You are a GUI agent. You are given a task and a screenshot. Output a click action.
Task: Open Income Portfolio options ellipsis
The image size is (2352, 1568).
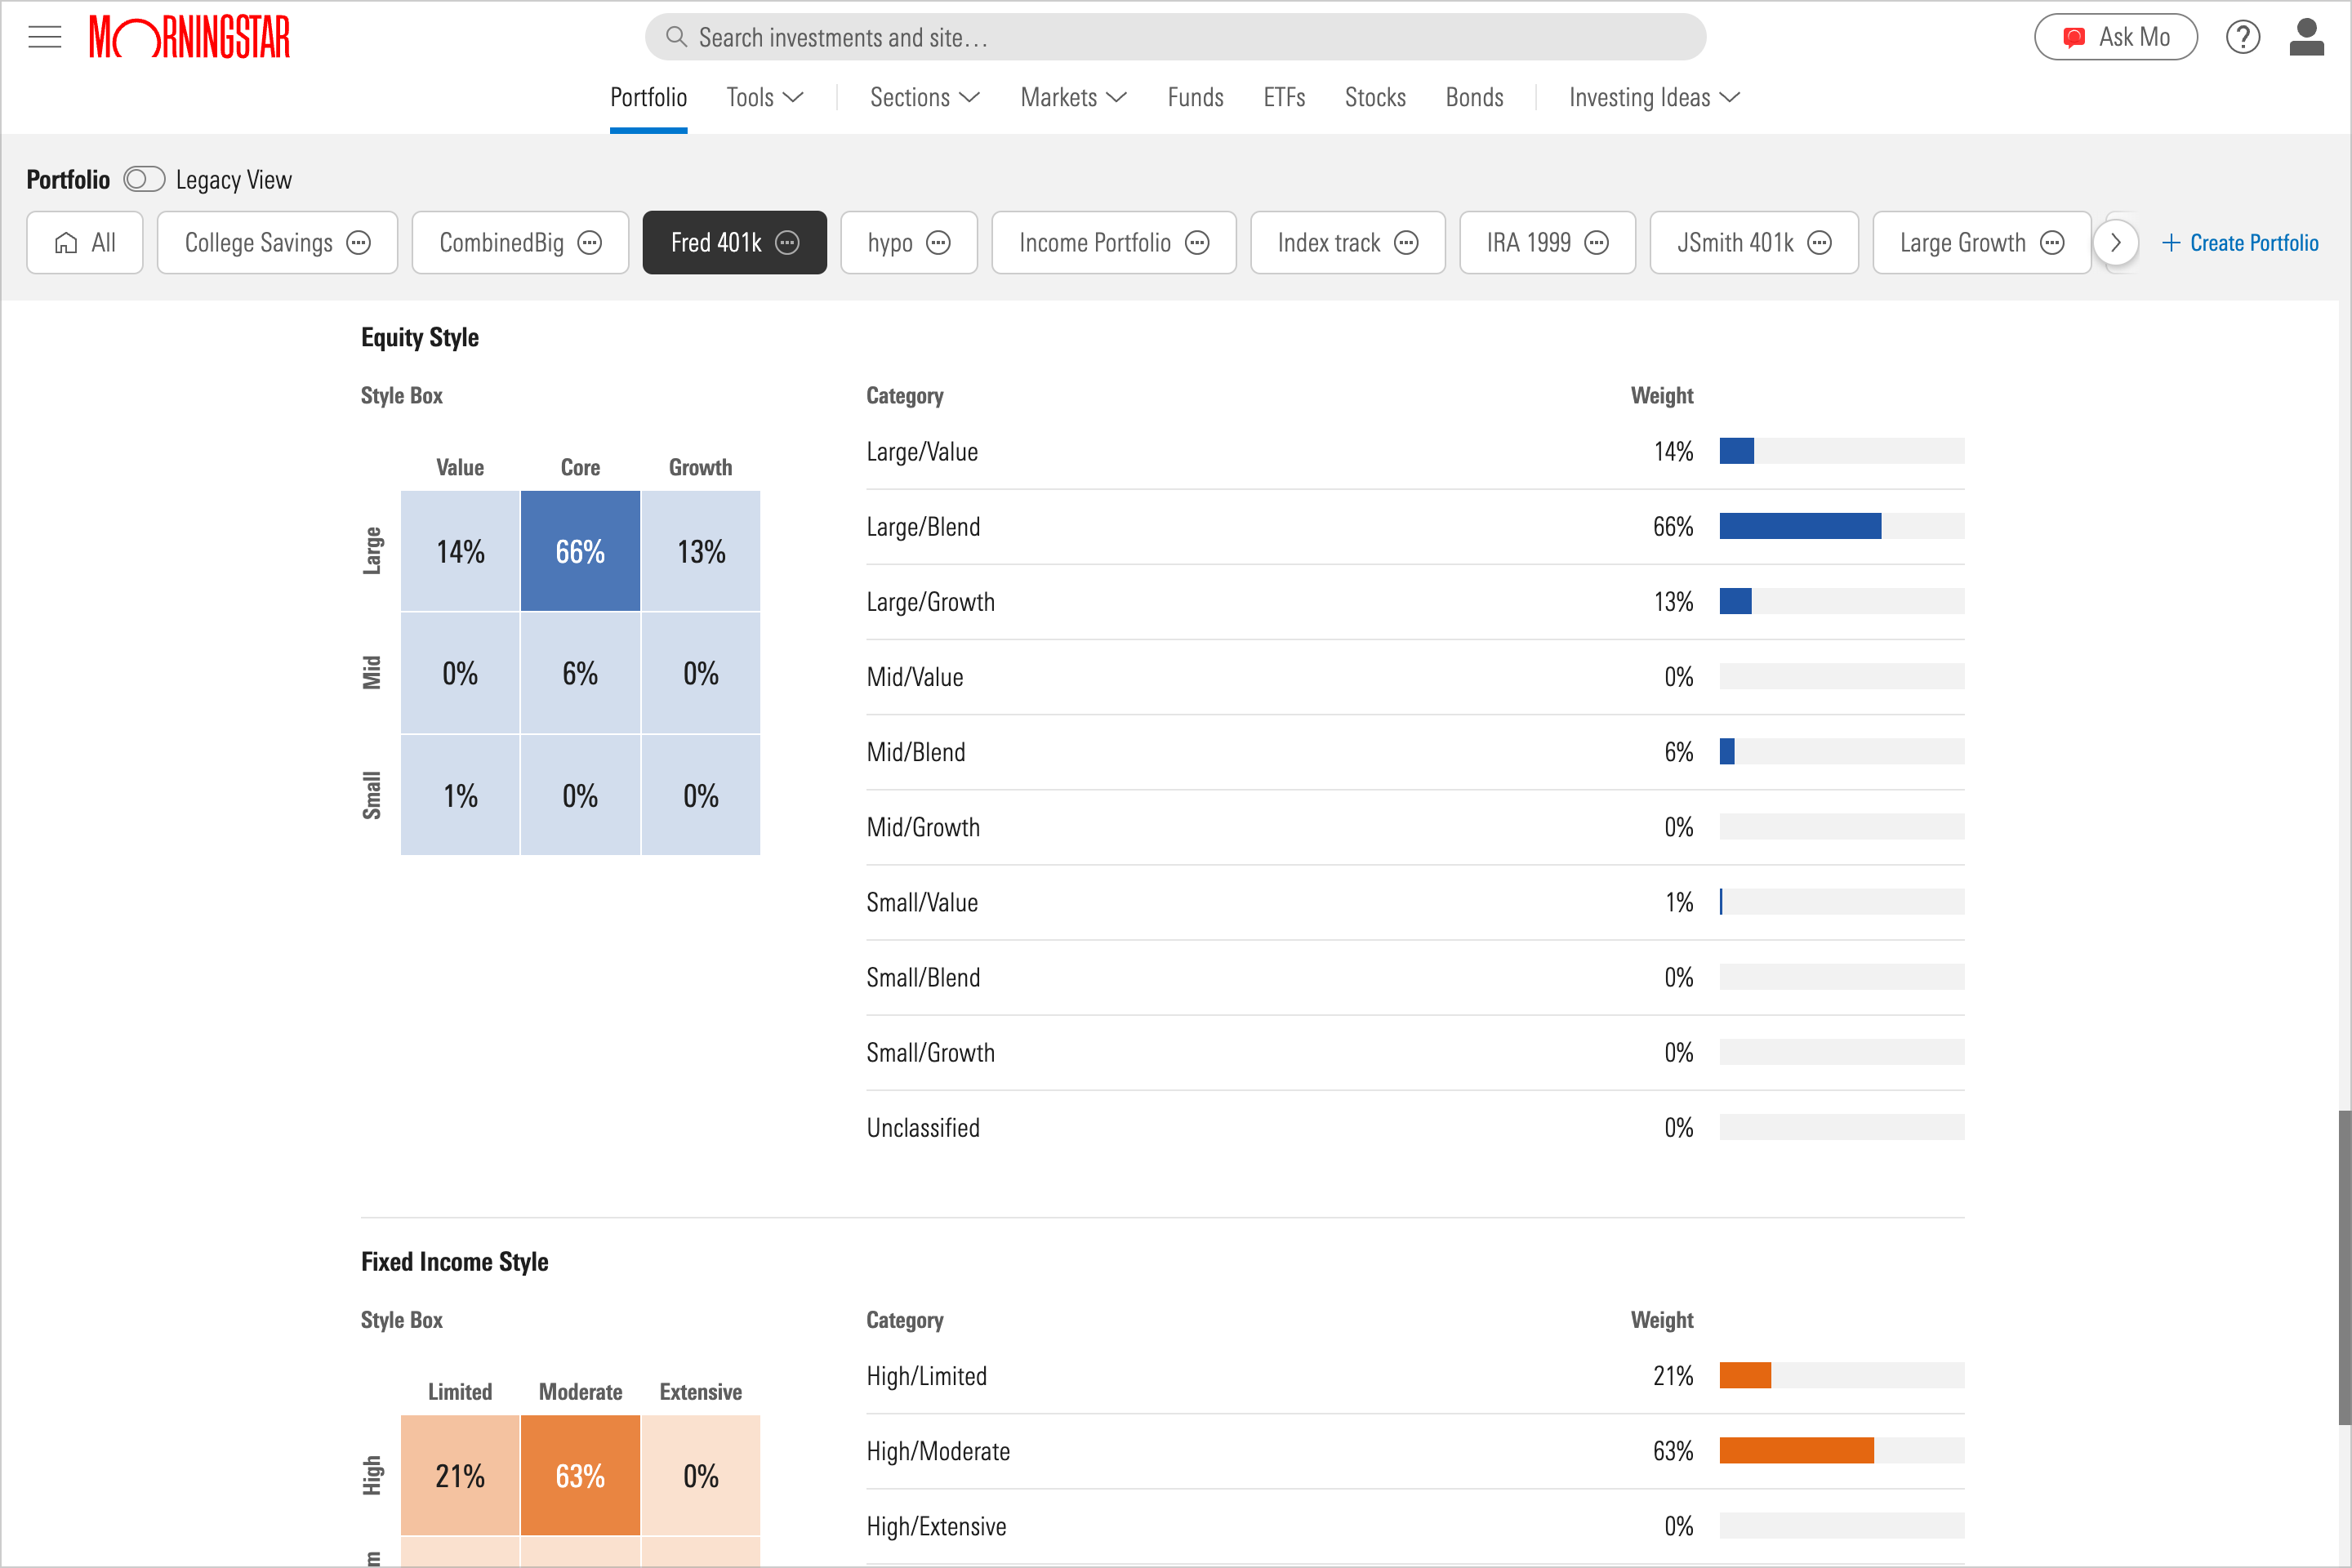[1197, 243]
